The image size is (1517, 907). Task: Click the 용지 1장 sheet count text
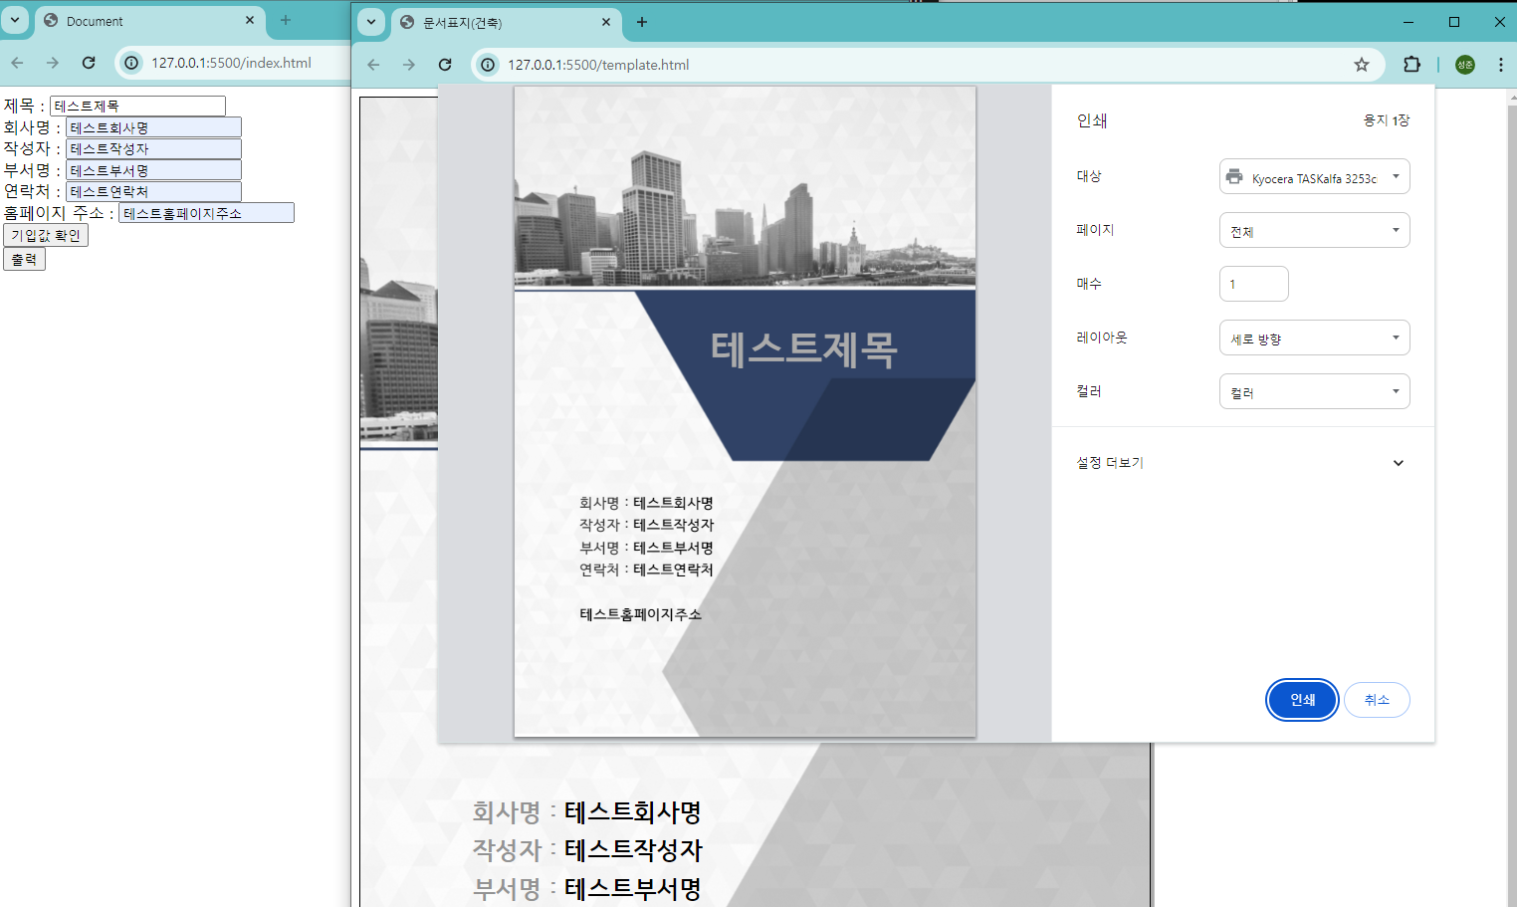coord(1386,120)
